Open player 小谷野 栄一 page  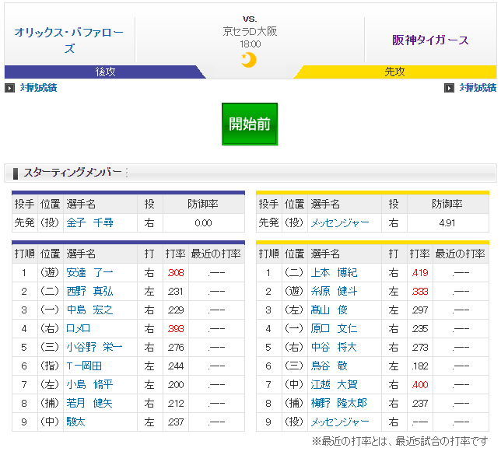tap(94, 347)
